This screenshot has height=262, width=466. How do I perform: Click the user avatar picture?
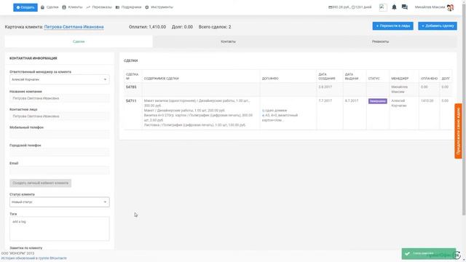point(450,7)
